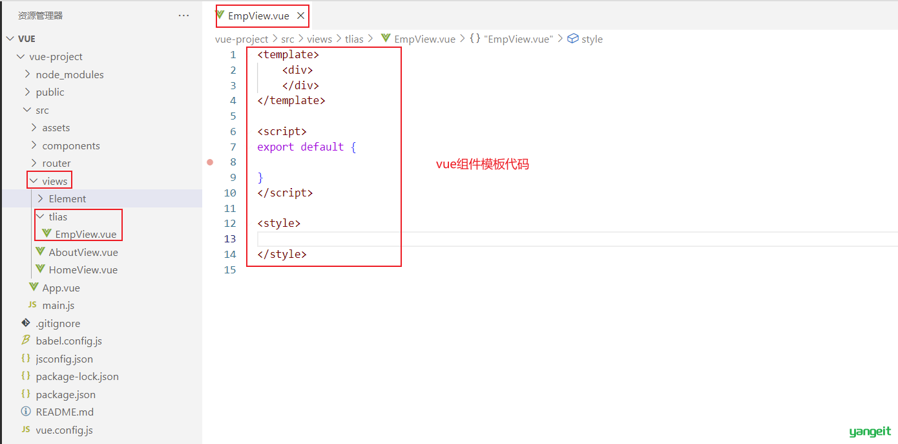The image size is (898, 444).
Task: Click the Vue icon of EmpView.vue in the tree
Action: [47, 234]
